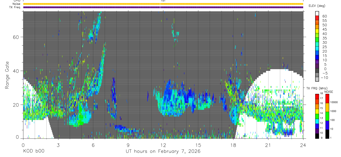Click the yellow swatch of the TX FRQ colorbar

pyautogui.click(x=317, y=111)
